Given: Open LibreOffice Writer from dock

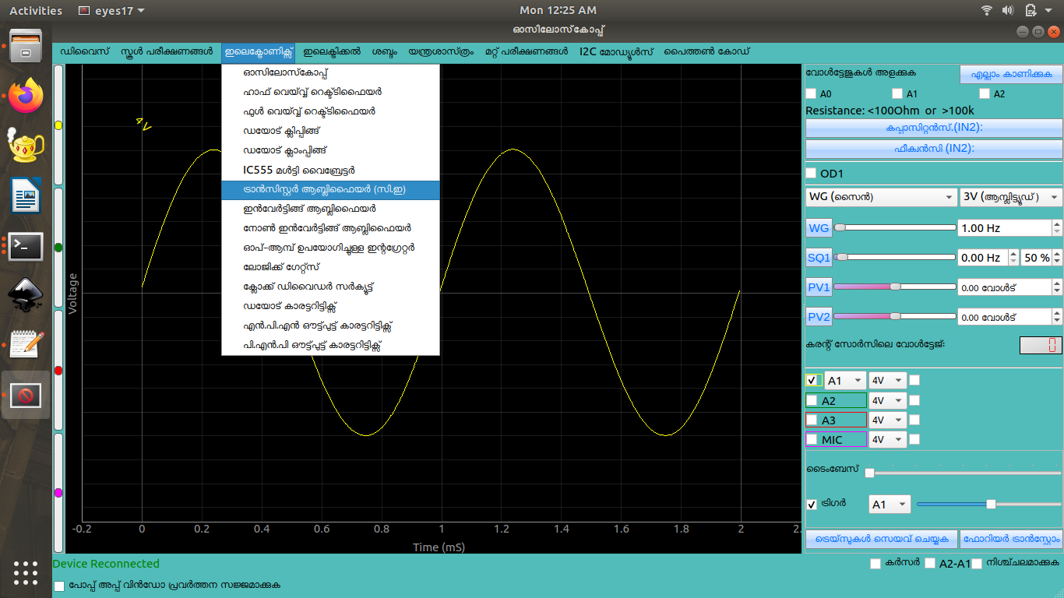Looking at the screenshot, I should [26, 195].
